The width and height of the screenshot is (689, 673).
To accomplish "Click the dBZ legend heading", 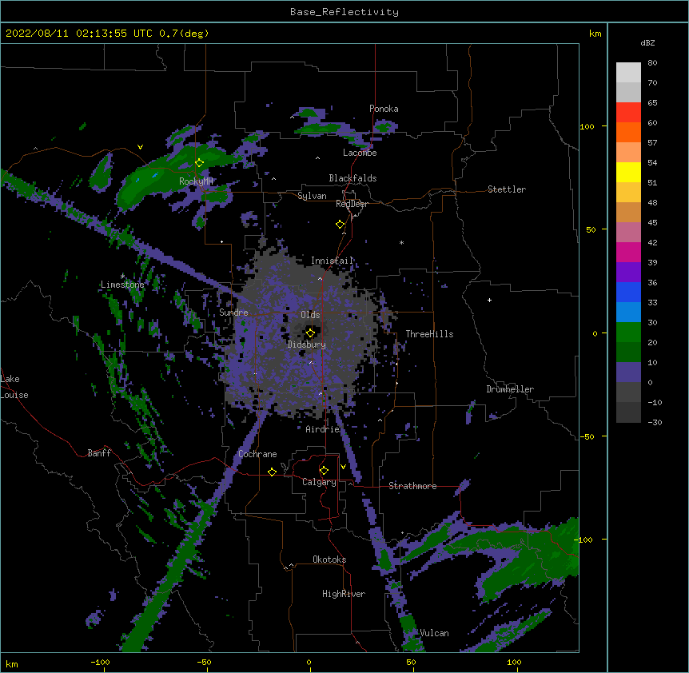I will coord(647,43).
